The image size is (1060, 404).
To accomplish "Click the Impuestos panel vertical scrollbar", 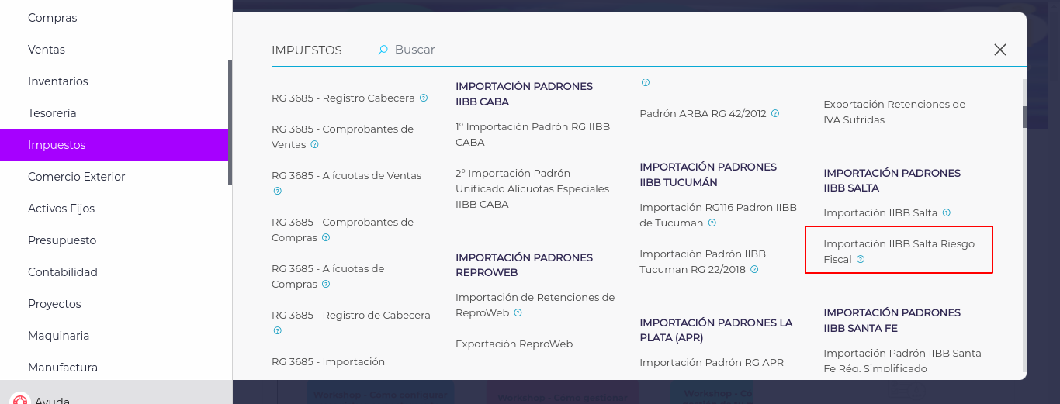I will (1024, 116).
